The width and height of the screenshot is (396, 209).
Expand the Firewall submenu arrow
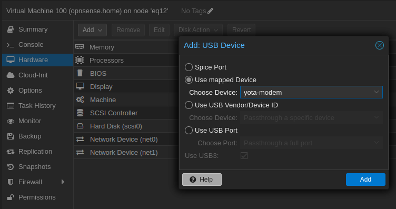coord(63,182)
